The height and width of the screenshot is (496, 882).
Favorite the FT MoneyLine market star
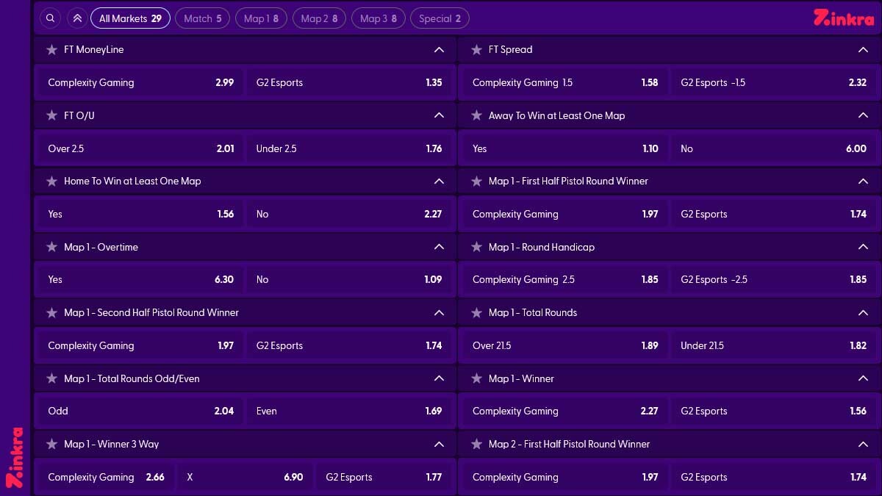coord(51,50)
